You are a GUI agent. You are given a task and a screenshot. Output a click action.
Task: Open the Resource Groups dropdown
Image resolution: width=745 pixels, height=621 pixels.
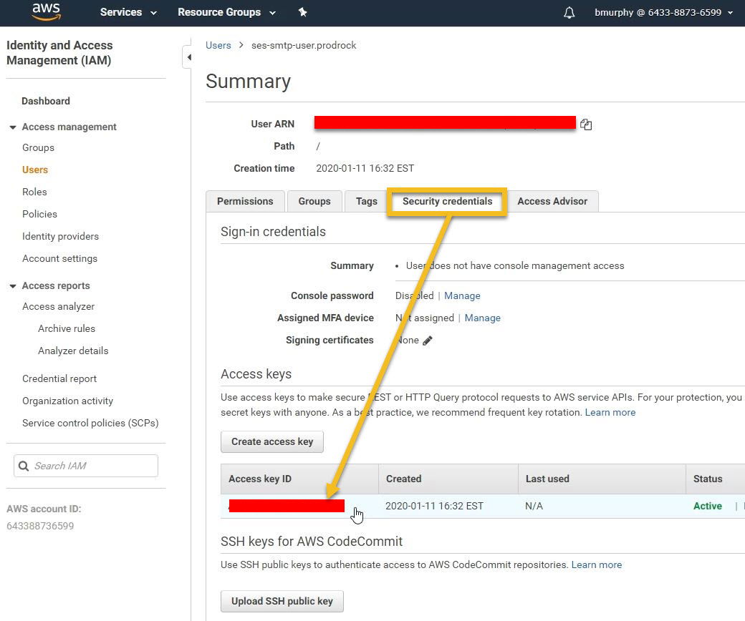tap(226, 12)
